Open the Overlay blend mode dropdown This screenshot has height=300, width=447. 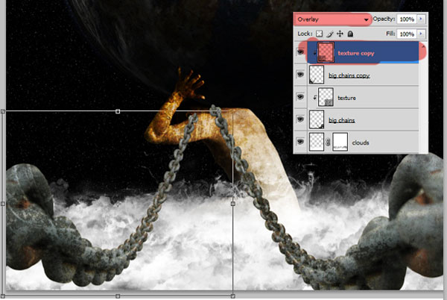pos(332,19)
